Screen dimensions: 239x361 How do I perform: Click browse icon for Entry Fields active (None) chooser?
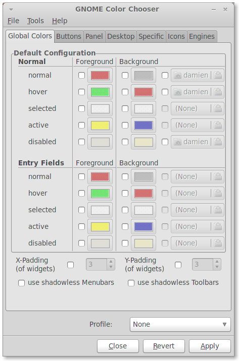click(218, 226)
